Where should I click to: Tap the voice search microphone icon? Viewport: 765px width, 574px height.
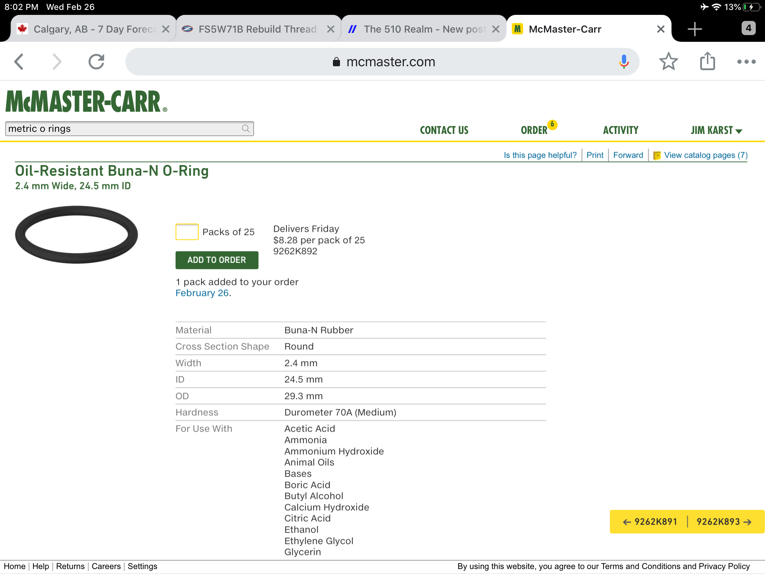click(624, 62)
